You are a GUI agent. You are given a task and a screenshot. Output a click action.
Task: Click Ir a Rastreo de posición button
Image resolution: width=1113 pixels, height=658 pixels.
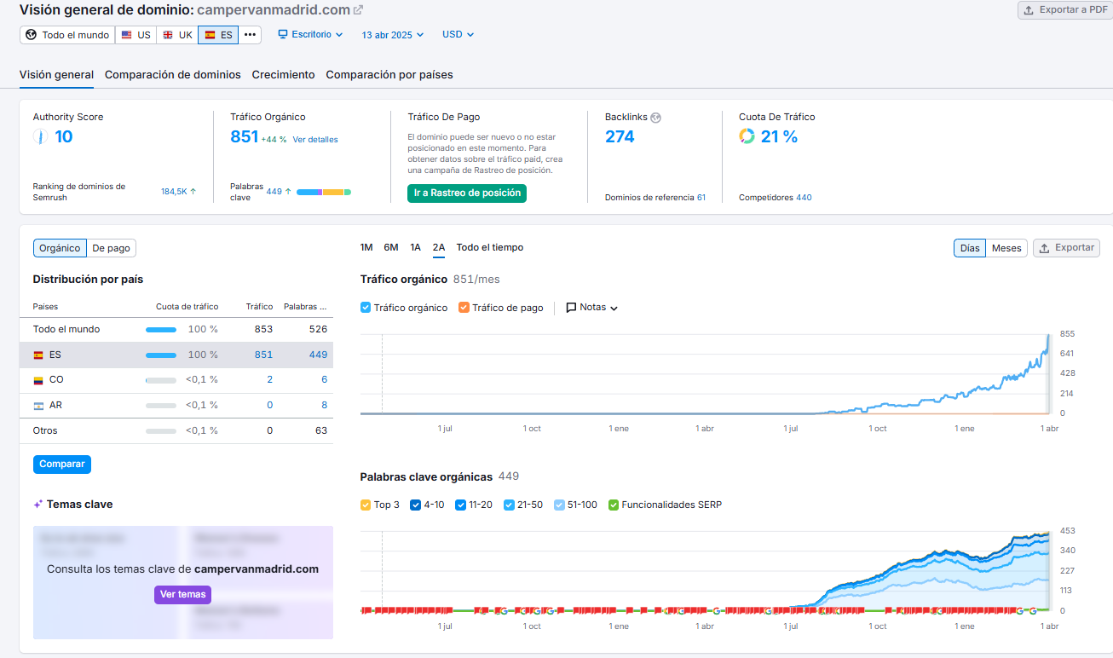[466, 193]
